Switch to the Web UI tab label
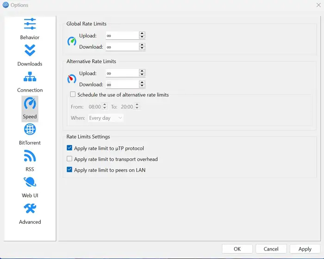This screenshot has height=259, width=324. [30, 195]
